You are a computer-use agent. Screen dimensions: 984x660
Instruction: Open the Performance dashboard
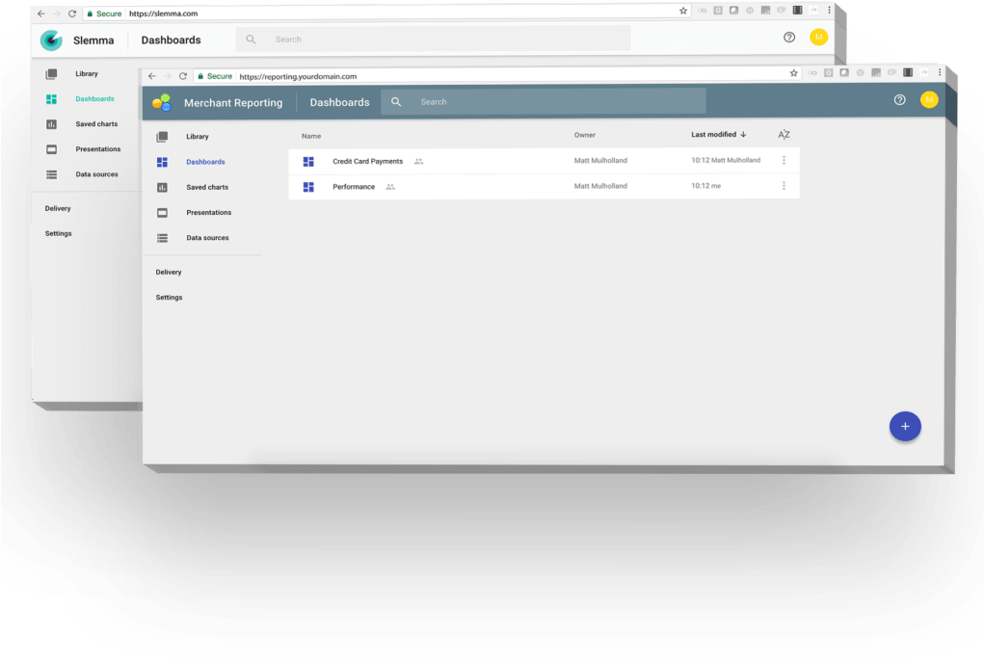(354, 187)
